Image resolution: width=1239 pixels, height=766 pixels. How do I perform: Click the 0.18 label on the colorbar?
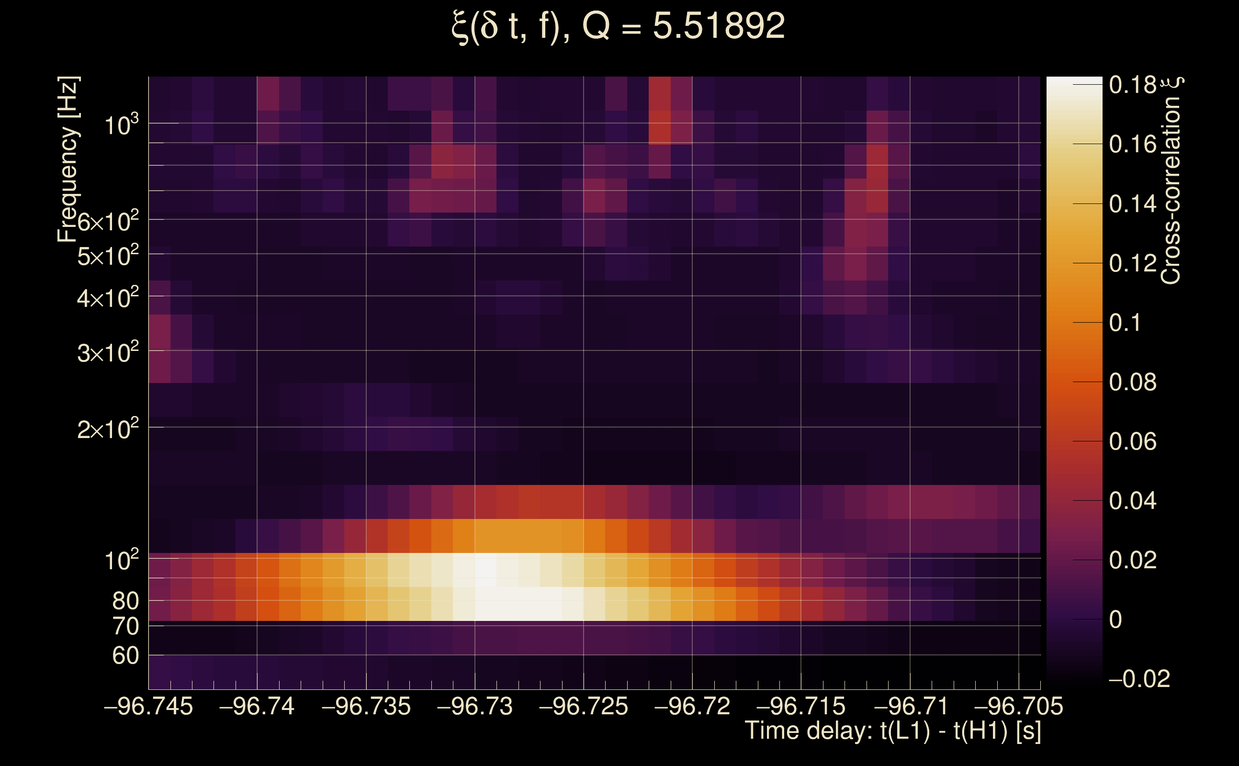[x=1133, y=85]
